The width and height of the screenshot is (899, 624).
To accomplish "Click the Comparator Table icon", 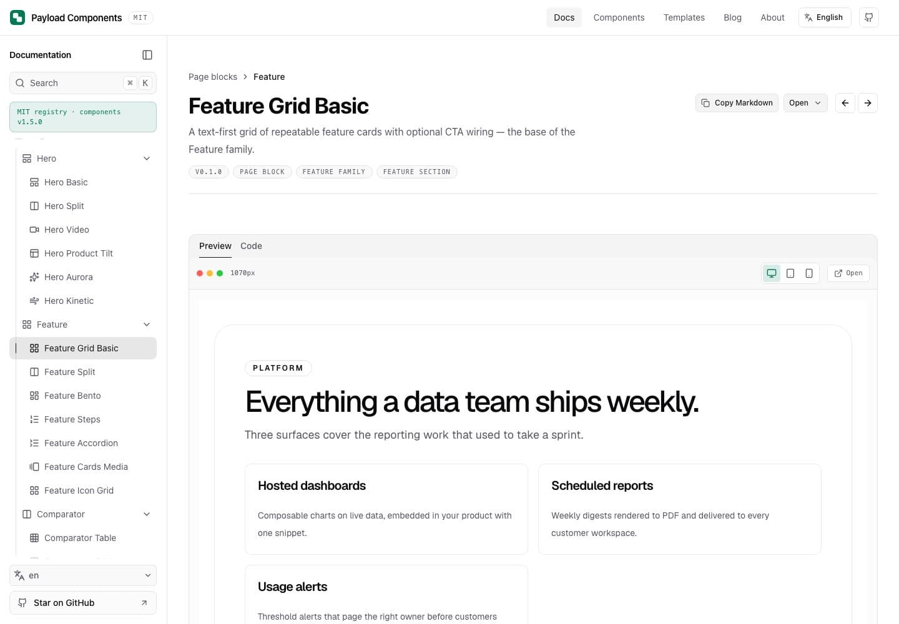I will point(34,538).
